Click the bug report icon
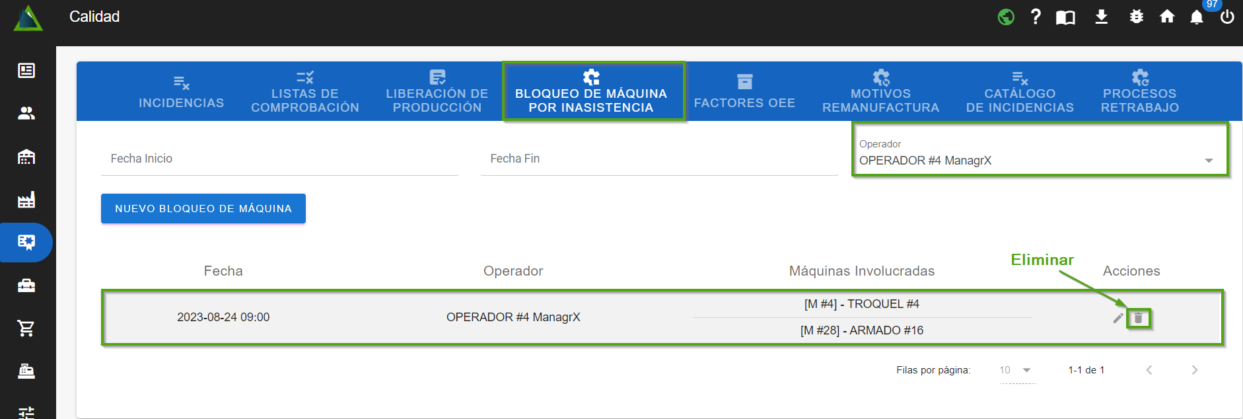Viewport: 1243px width, 419px height. coord(1136,17)
